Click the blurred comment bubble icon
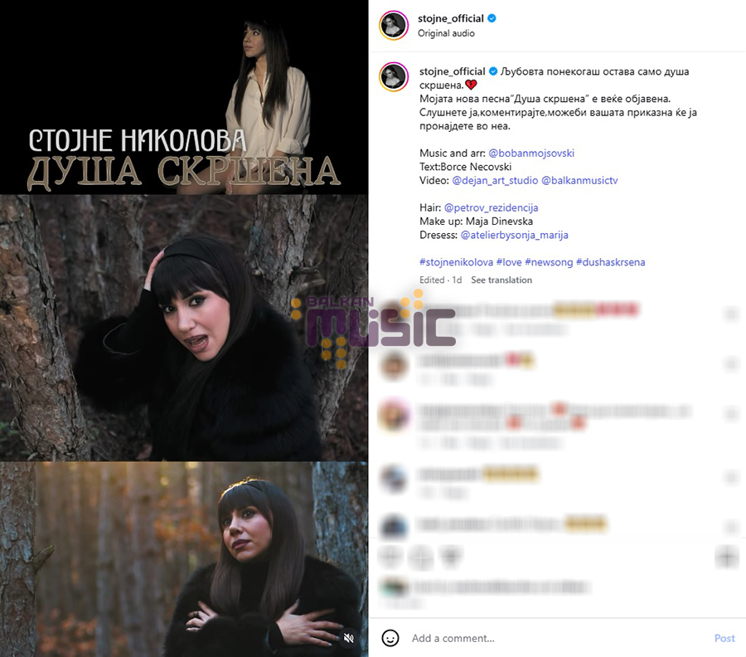Image resolution: width=746 pixels, height=657 pixels. click(421, 556)
